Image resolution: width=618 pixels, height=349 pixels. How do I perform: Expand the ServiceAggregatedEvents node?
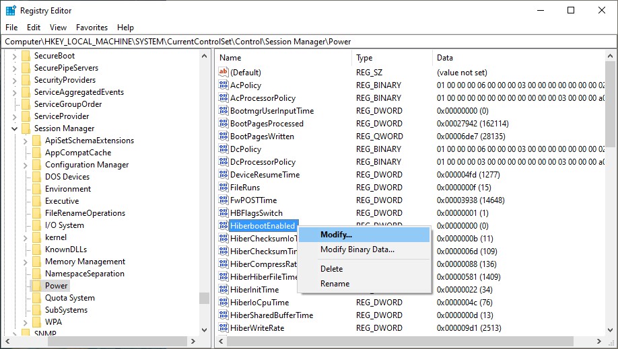(x=15, y=92)
